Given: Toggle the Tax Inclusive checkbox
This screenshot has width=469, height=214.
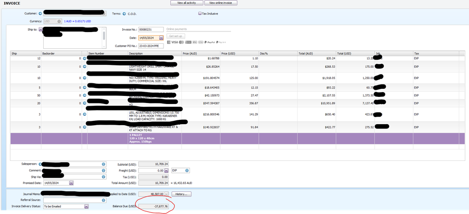Looking at the screenshot, I should 200,14.
